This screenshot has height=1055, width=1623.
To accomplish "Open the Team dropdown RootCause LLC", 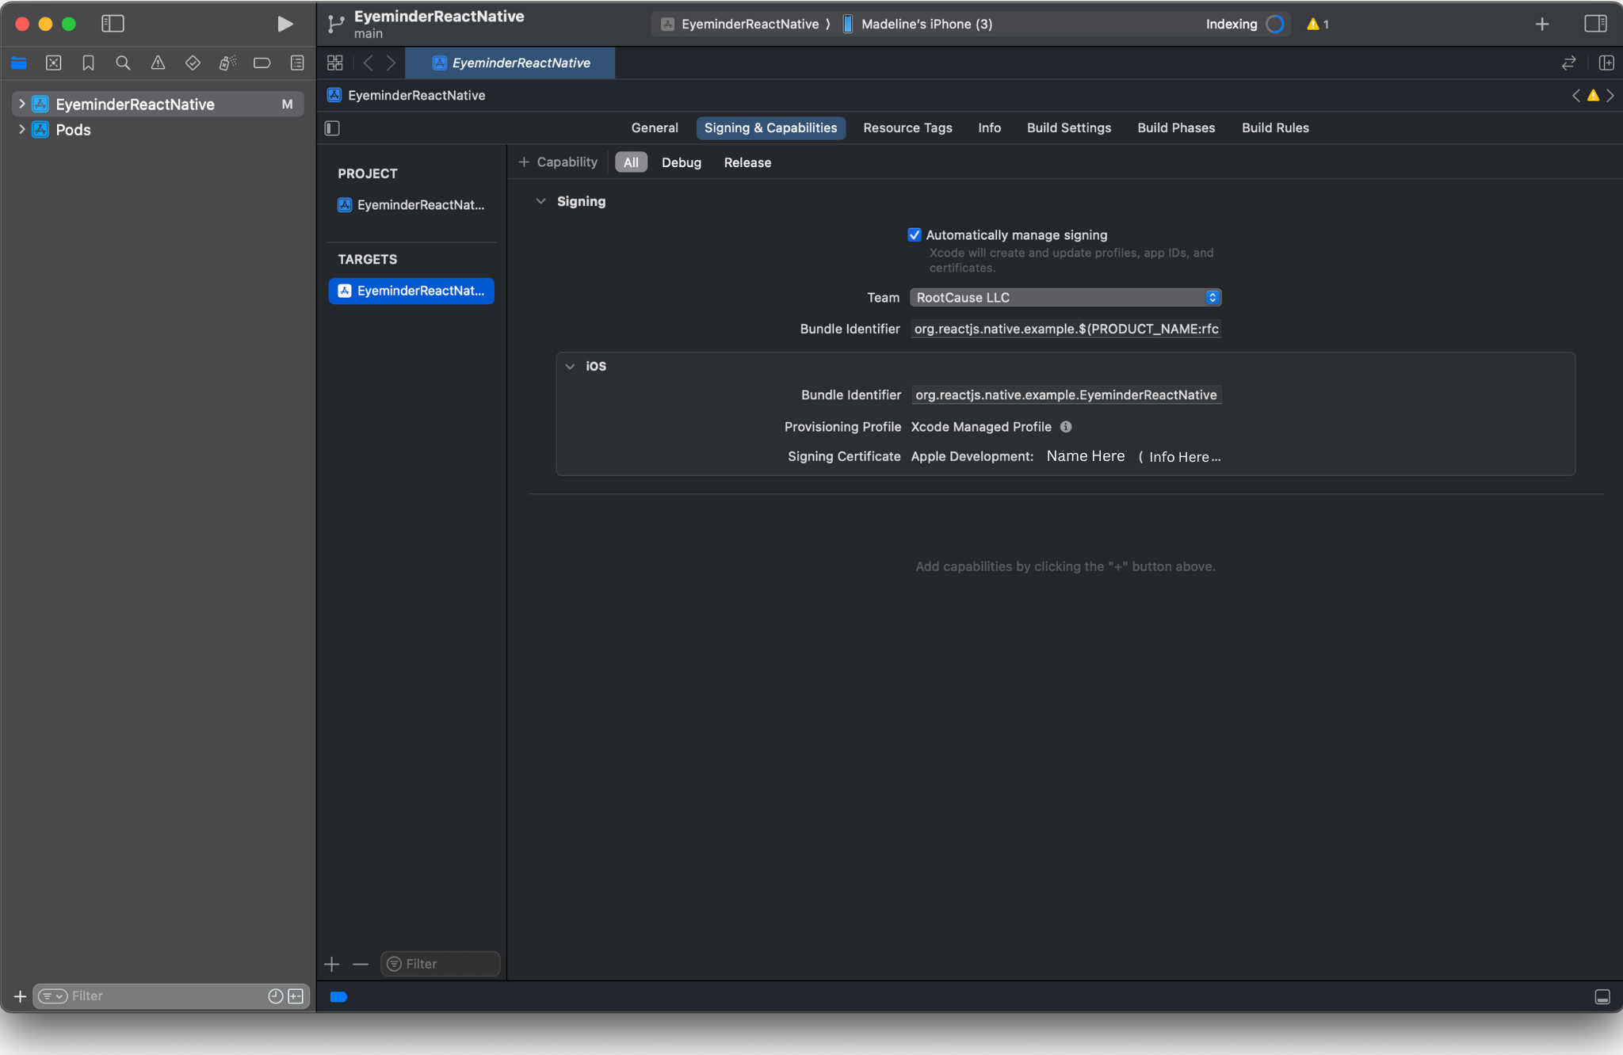I will [1065, 298].
